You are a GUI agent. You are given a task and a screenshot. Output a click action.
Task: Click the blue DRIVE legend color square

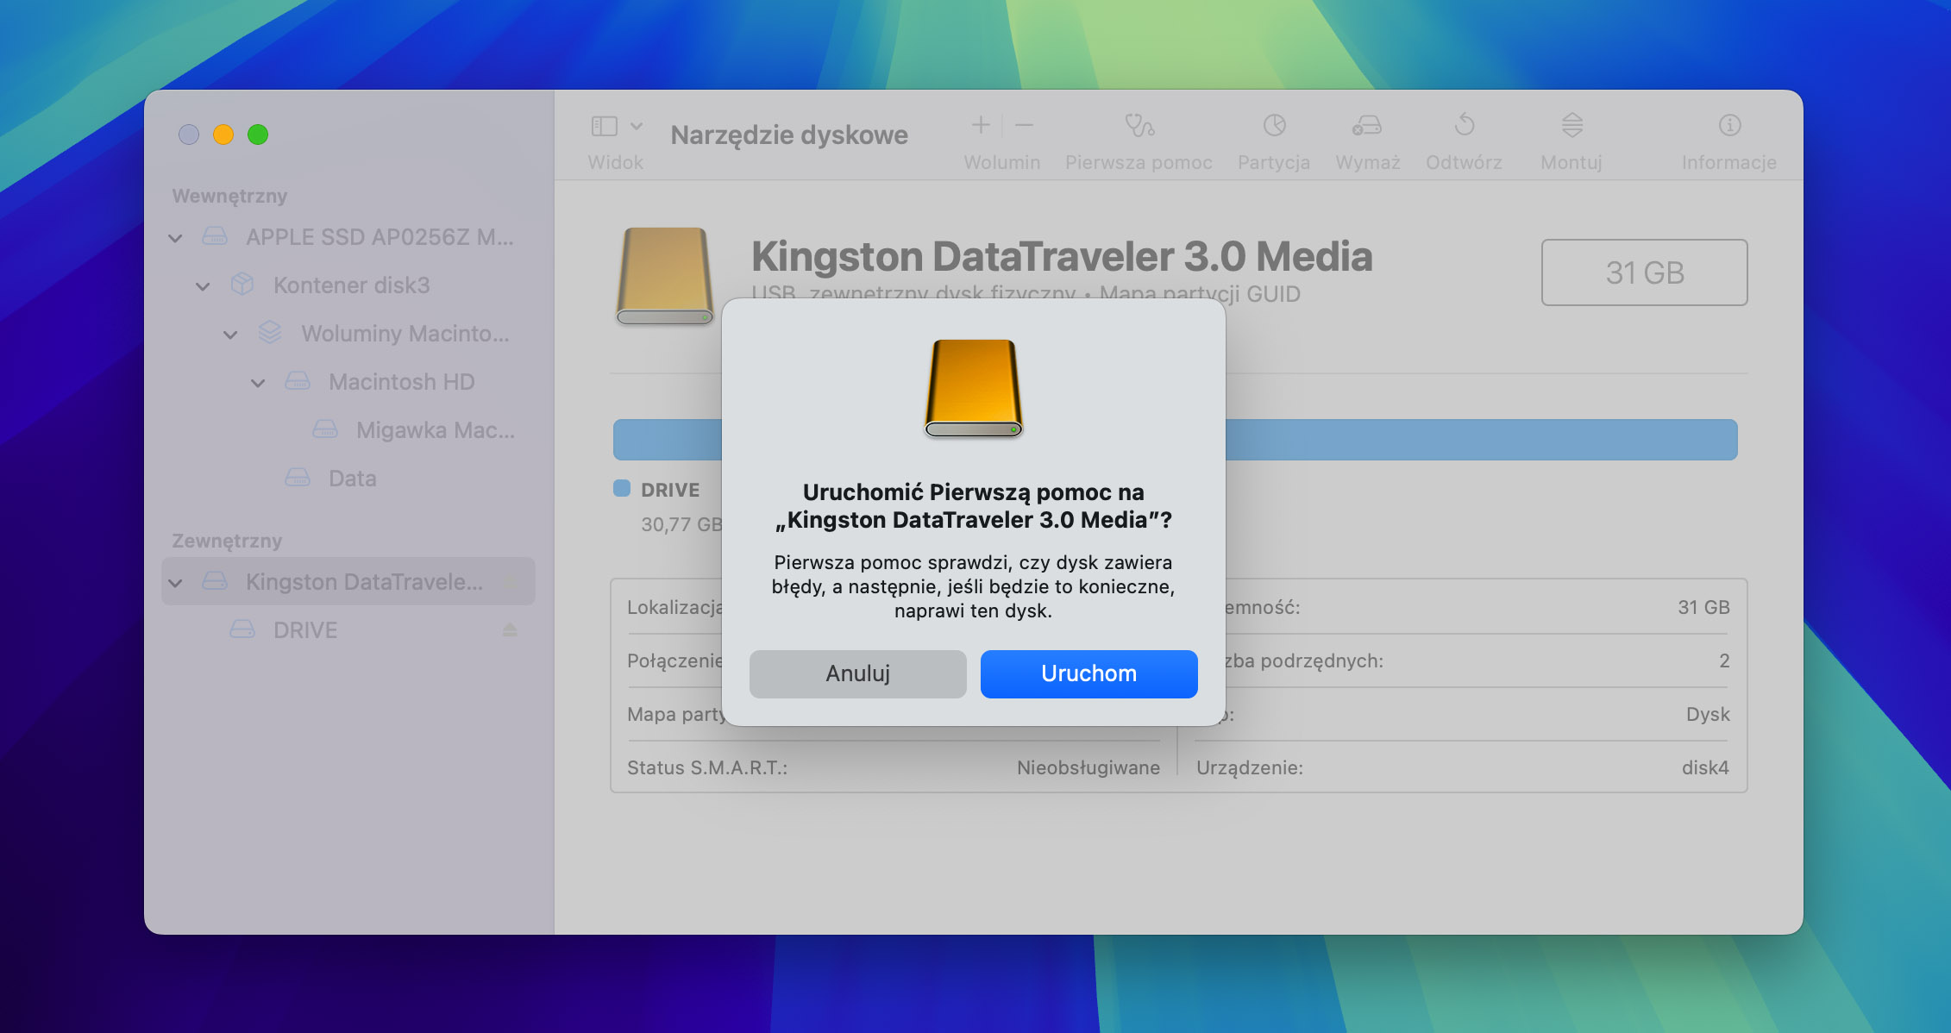(x=622, y=488)
